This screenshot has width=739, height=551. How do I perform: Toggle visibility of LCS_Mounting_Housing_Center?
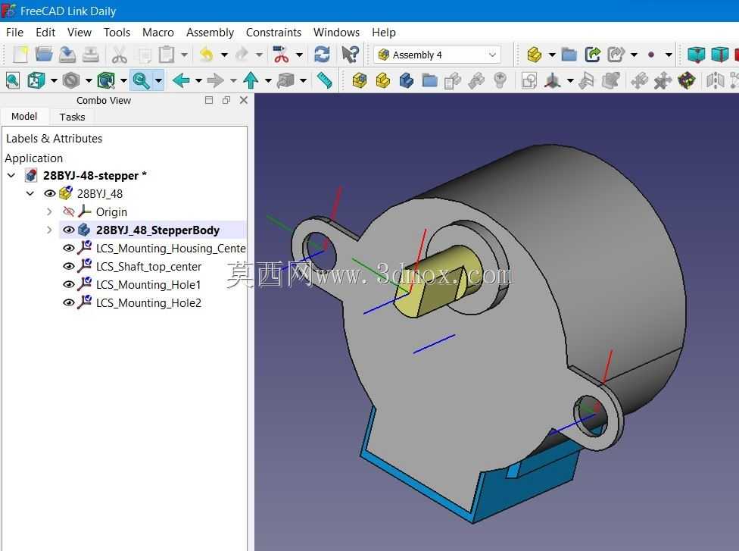pos(69,248)
